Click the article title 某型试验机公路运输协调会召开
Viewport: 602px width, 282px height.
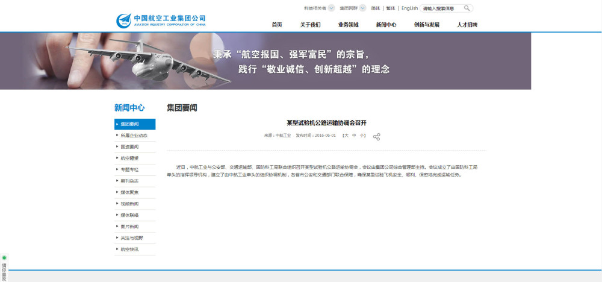[x=326, y=123]
